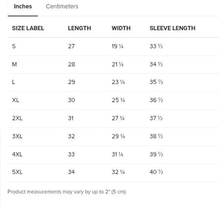Click the SIZE LABEL column header
This screenshot has width=219, height=206.
click(28, 28)
